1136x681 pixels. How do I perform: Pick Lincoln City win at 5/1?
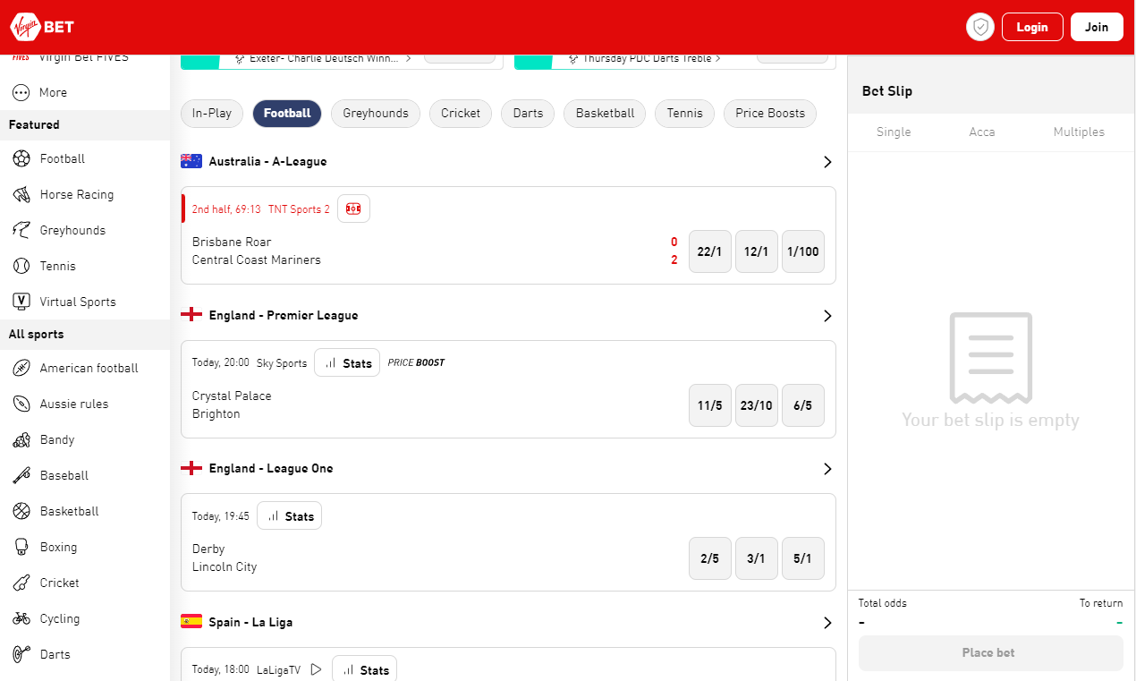click(x=803, y=558)
